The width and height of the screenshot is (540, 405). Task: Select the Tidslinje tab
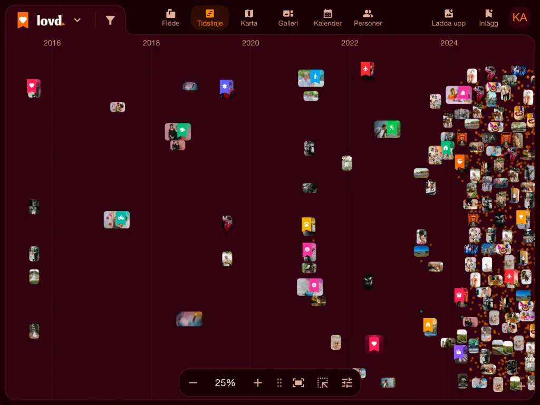tap(210, 18)
